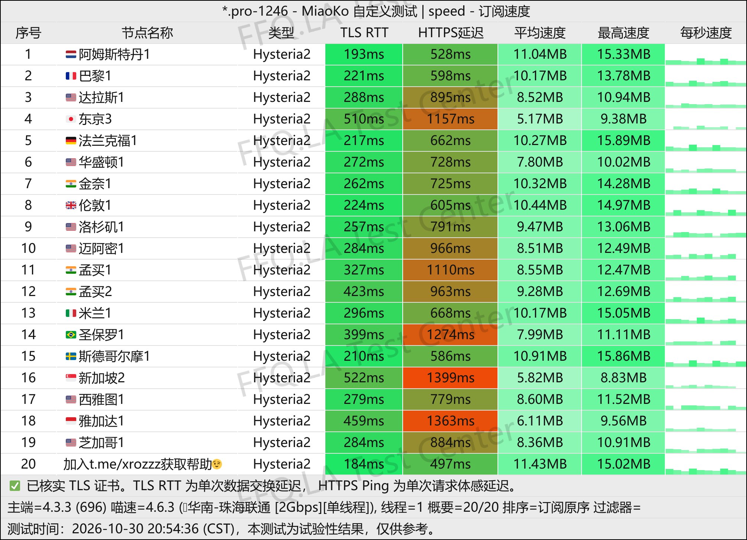The image size is (747, 540).
Task: Click the 11.43MB average speed cell
Action: [540, 464]
